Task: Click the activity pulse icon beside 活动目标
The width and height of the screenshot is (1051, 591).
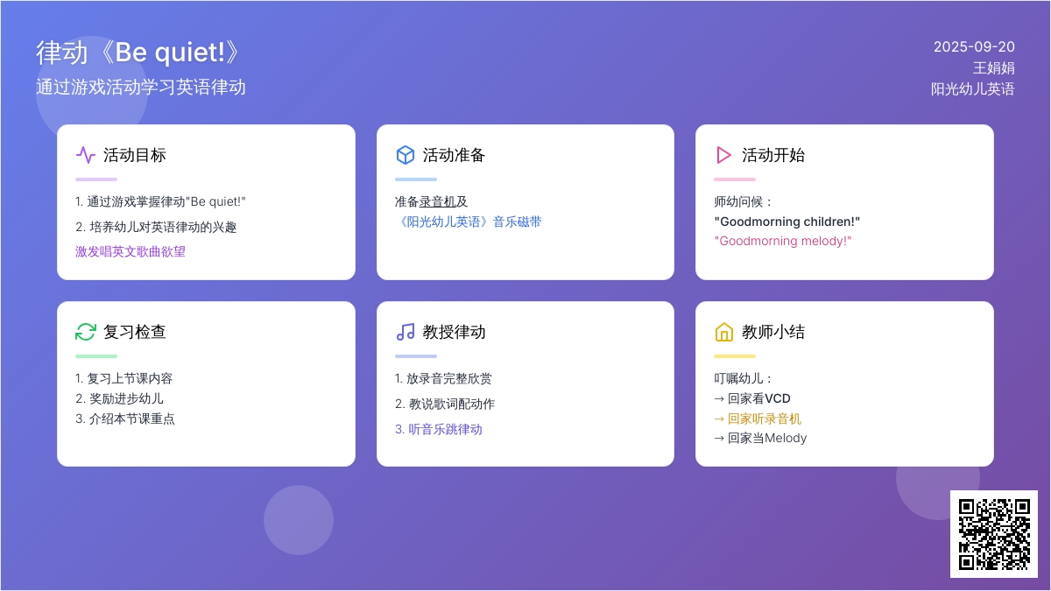Action: (x=86, y=155)
